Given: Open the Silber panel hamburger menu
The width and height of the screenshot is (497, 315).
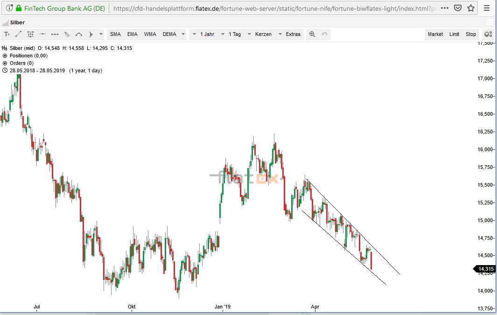Looking at the screenshot, I should pyautogui.click(x=490, y=22).
